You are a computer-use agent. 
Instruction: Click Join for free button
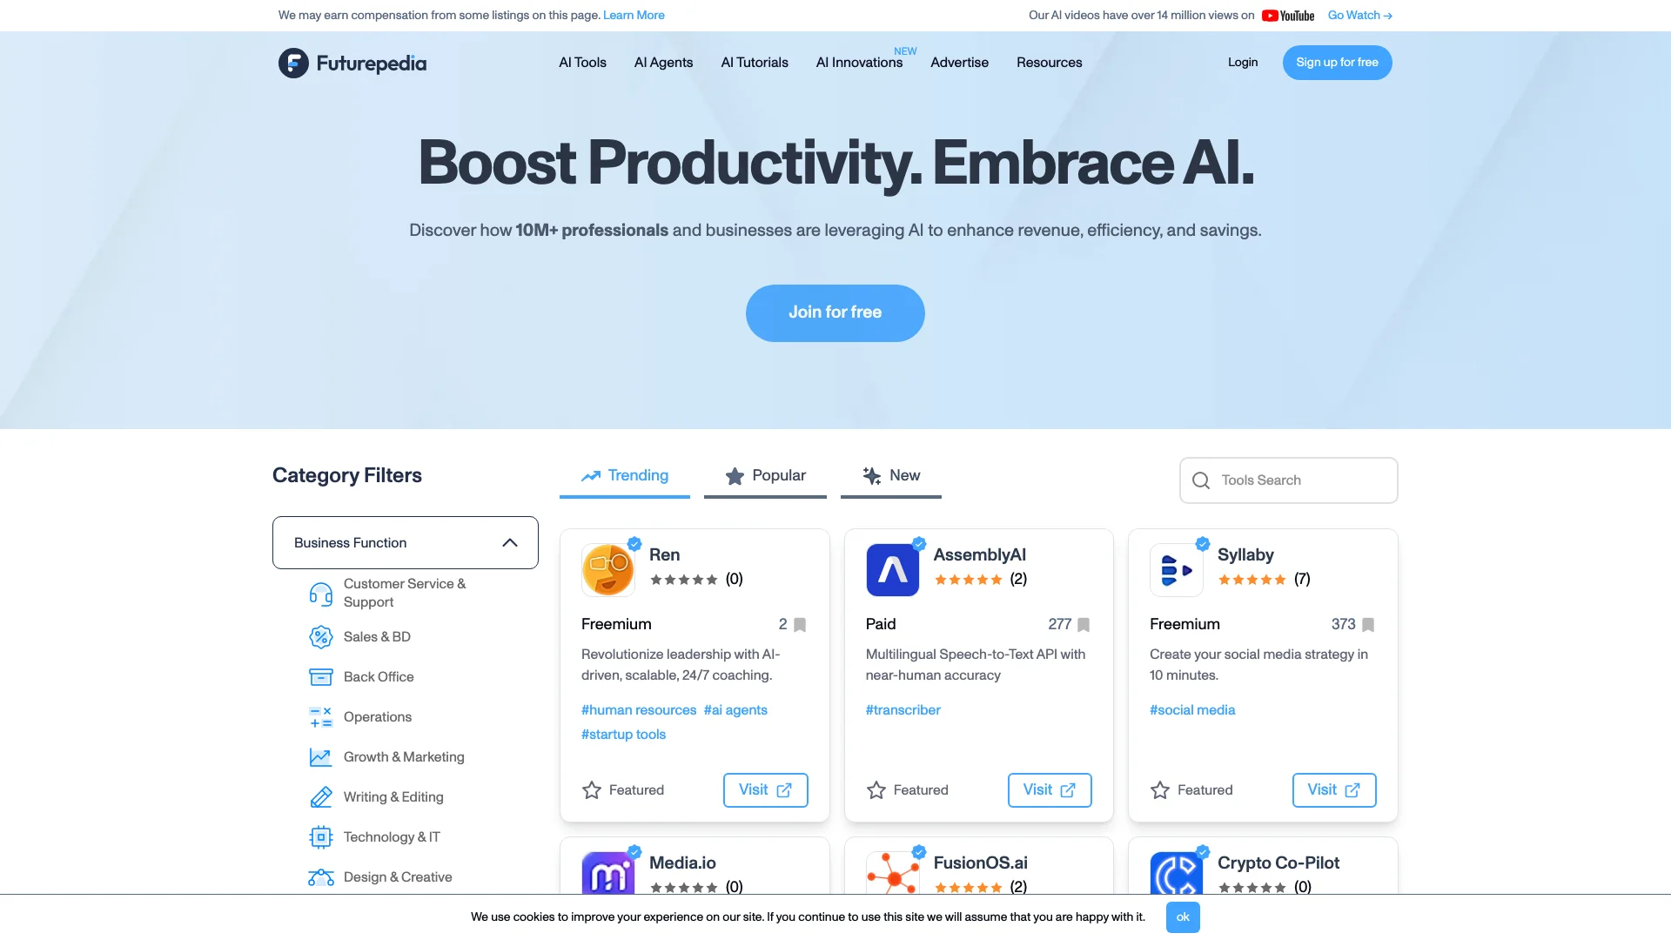point(835,312)
